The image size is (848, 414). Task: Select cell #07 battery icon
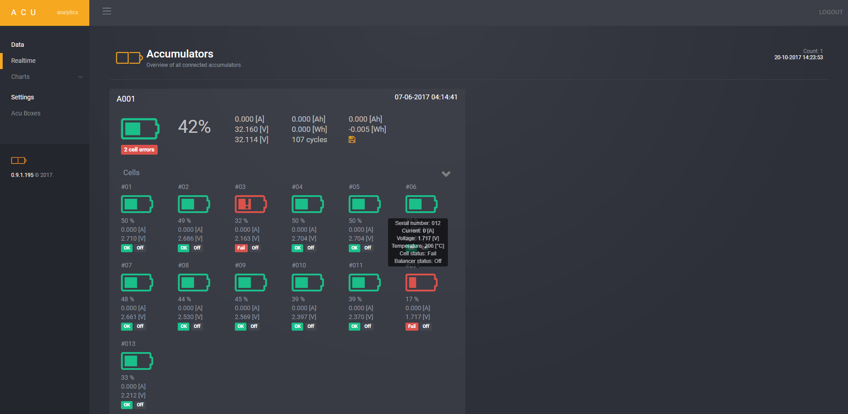[137, 283]
